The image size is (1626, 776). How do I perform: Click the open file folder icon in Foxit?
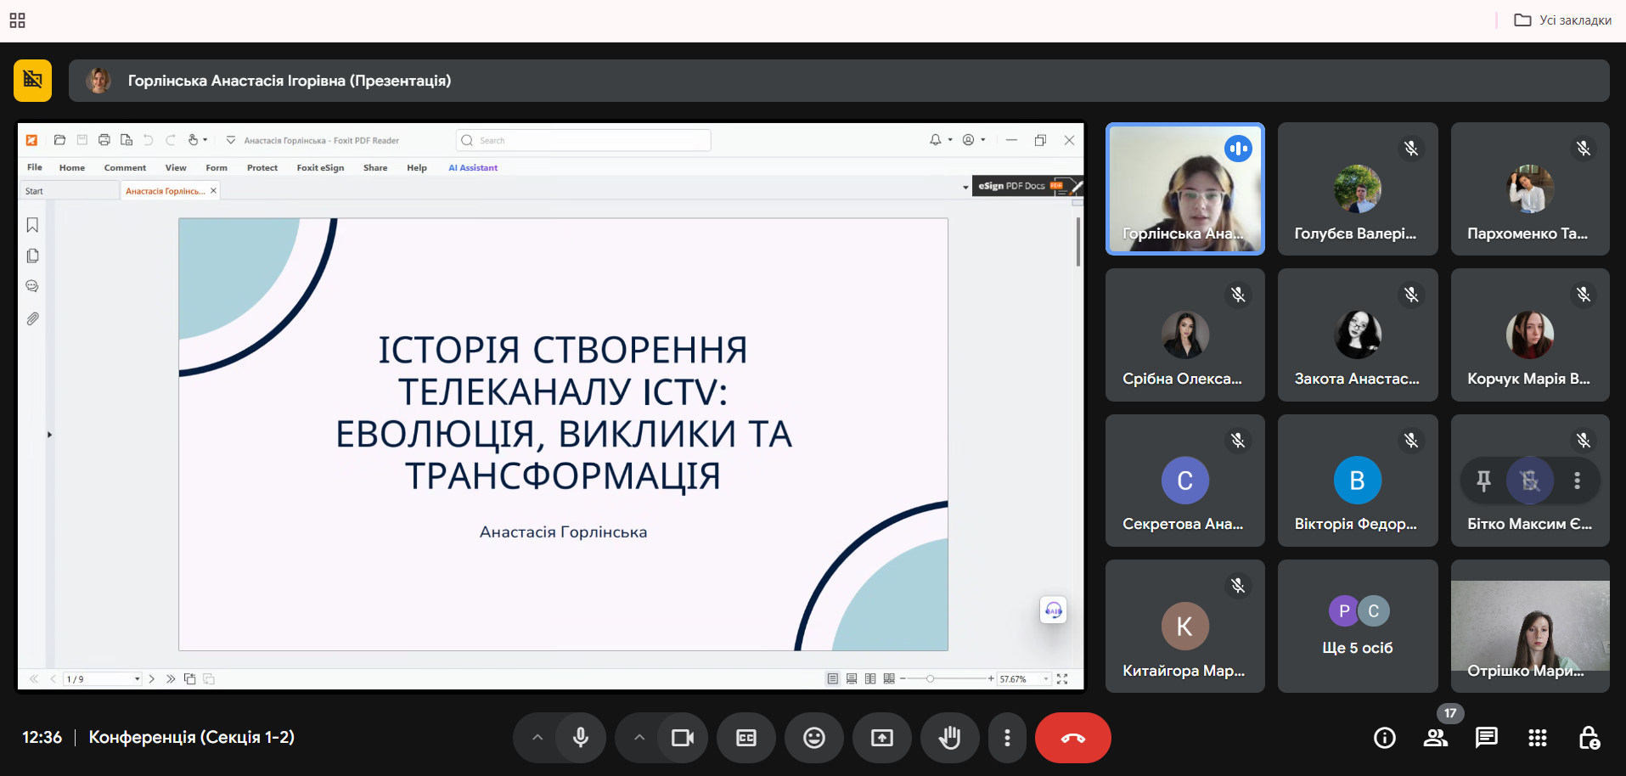(x=59, y=140)
